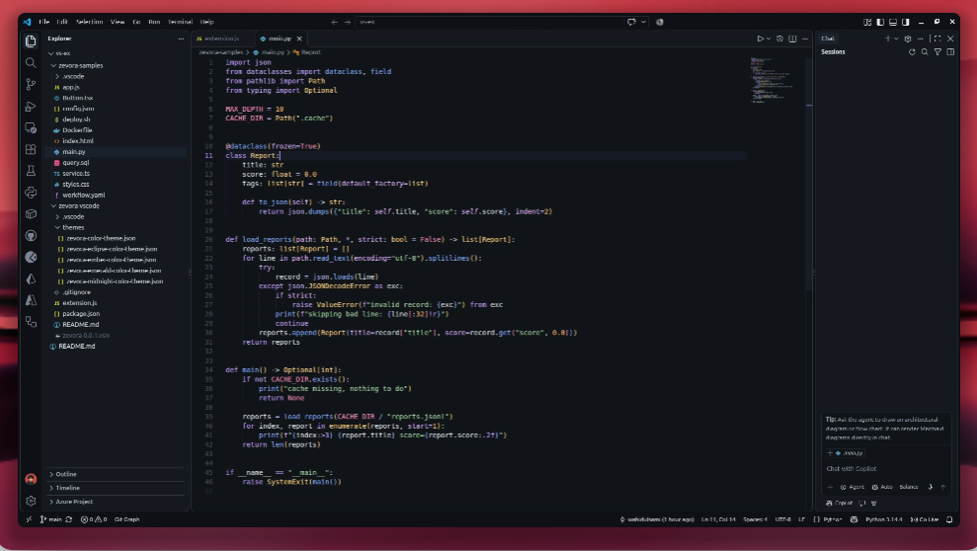The width and height of the screenshot is (977, 551).
Task: Open the Run and Debug view
Action: tap(31, 107)
